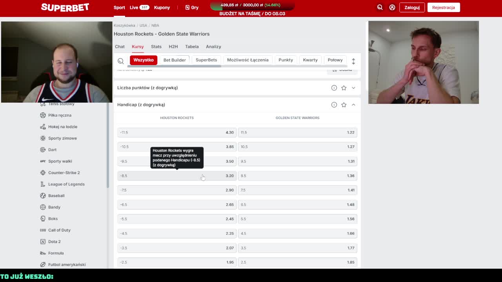Switch to Tabela tab
This screenshot has width=502, height=282.
click(x=192, y=47)
